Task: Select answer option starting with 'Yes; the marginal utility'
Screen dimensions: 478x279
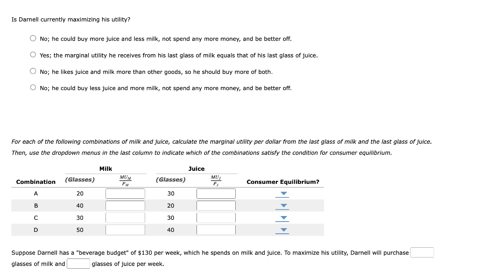Action: [x=33, y=55]
